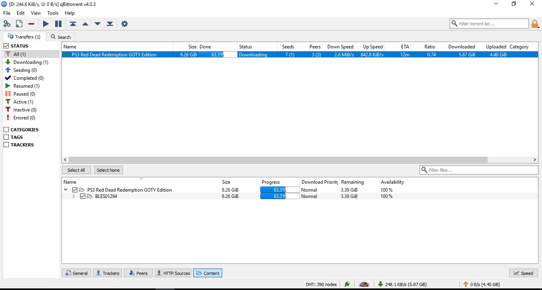Viewport: 542px width, 290px height.
Task: Move torrent up in queue
Action: point(85,24)
